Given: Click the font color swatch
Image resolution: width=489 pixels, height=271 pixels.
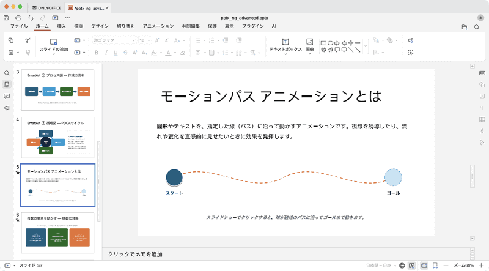Looking at the screenshot, I should (x=169, y=53).
